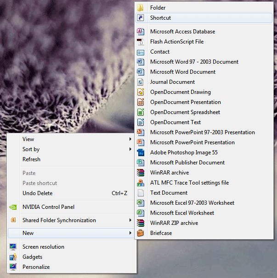The height and width of the screenshot is (278, 277).
Task: Select Shared Folder Synchronization entry
Action: (72, 220)
